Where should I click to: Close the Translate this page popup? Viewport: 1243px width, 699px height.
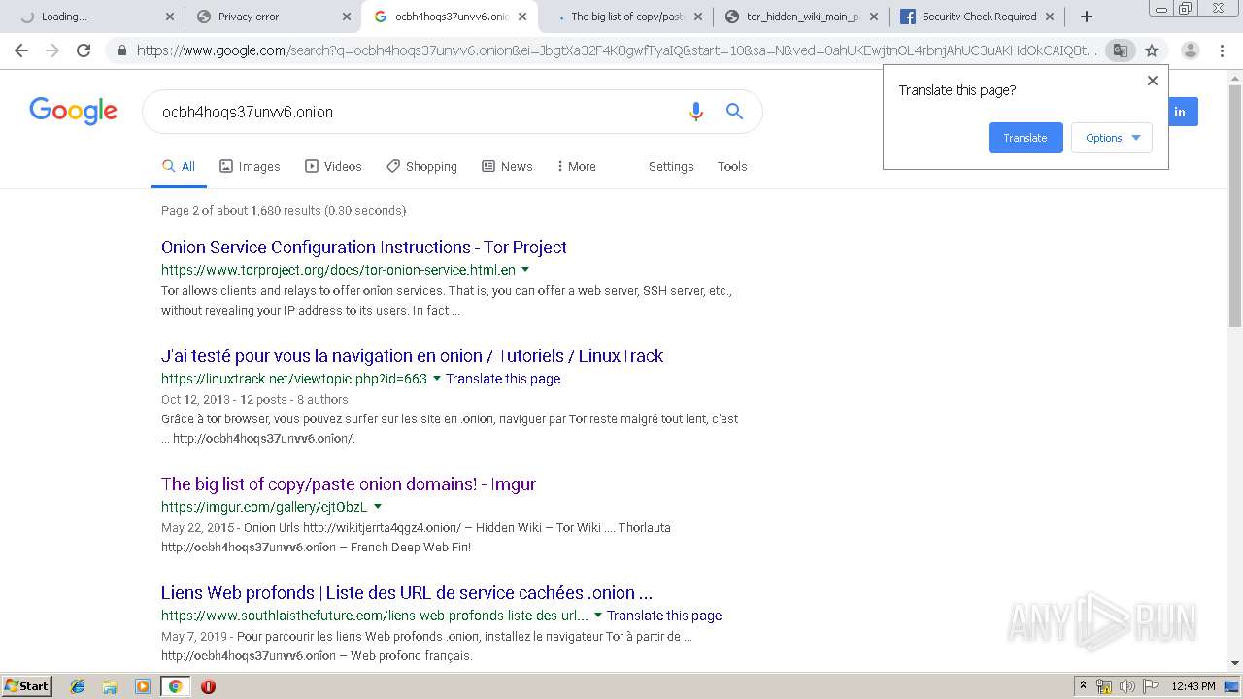click(x=1153, y=81)
